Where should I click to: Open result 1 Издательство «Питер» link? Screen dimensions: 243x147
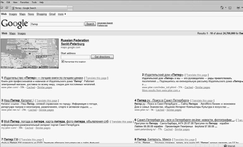coord(43,78)
